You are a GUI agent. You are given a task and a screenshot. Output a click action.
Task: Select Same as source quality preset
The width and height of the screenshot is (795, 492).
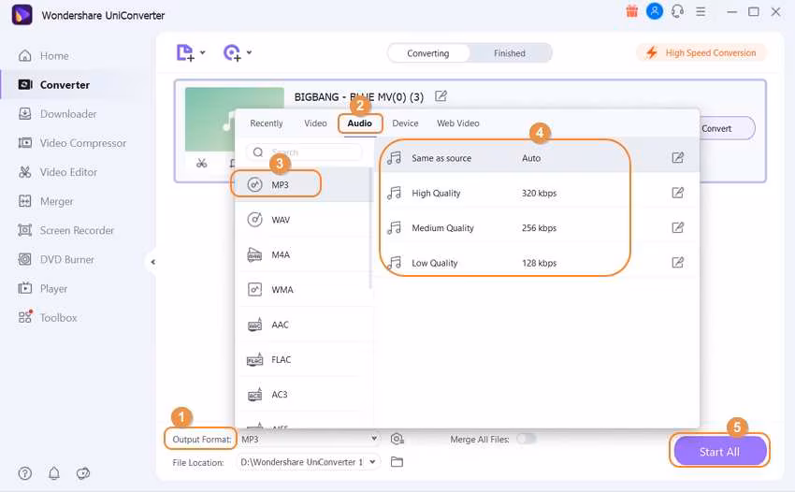[538, 158]
